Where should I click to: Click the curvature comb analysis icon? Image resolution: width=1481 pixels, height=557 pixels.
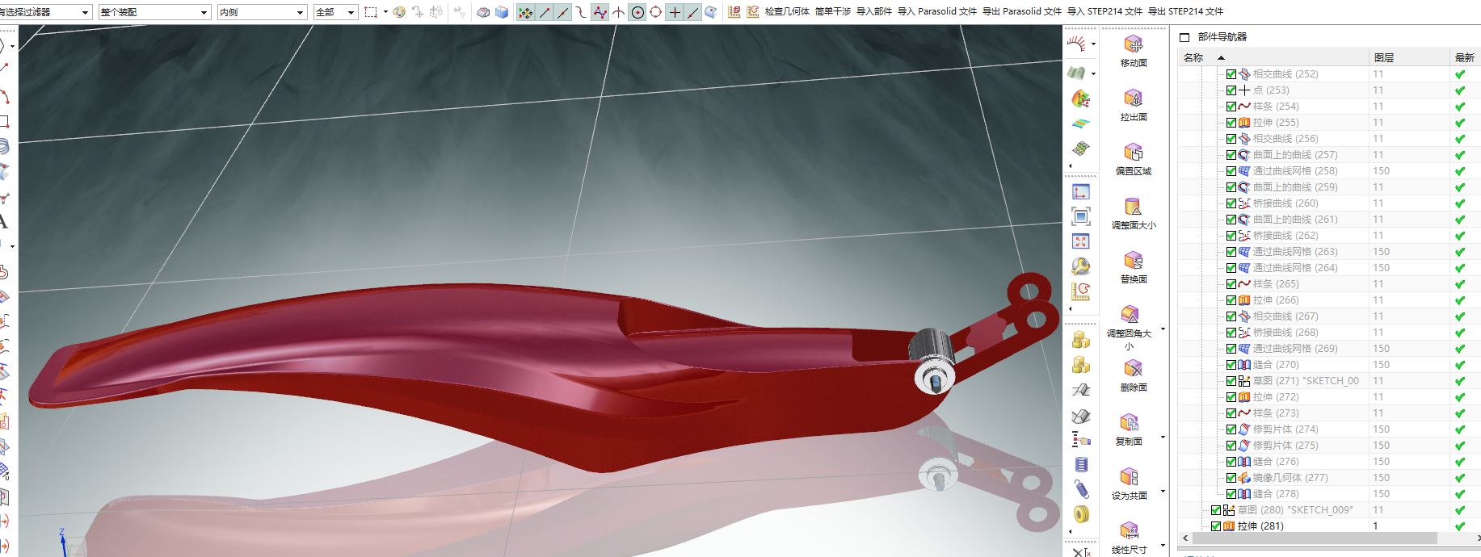click(x=1076, y=44)
